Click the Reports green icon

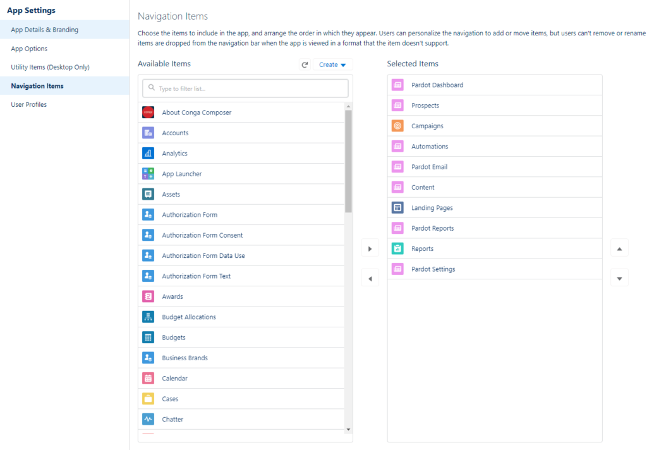pyautogui.click(x=397, y=248)
